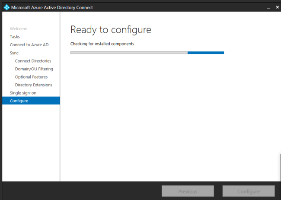Click the installation progress bar
This screenshot has height=200, width=281.
tap(147, 53)
